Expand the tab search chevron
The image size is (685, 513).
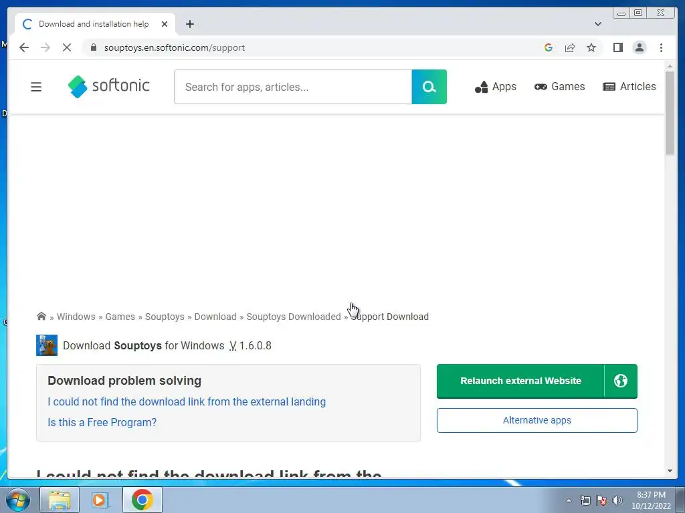click(x=597, y=24)
